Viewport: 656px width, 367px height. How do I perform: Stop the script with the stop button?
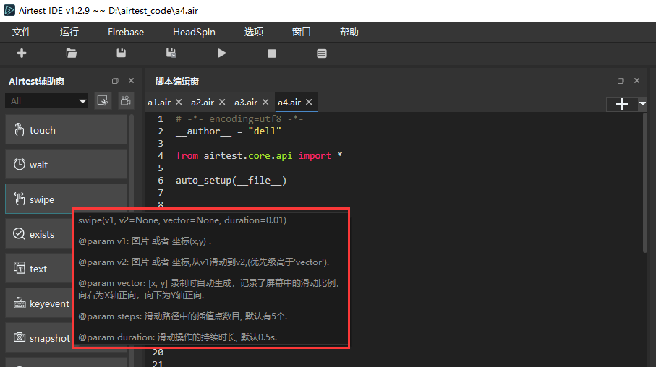point(272,53)
